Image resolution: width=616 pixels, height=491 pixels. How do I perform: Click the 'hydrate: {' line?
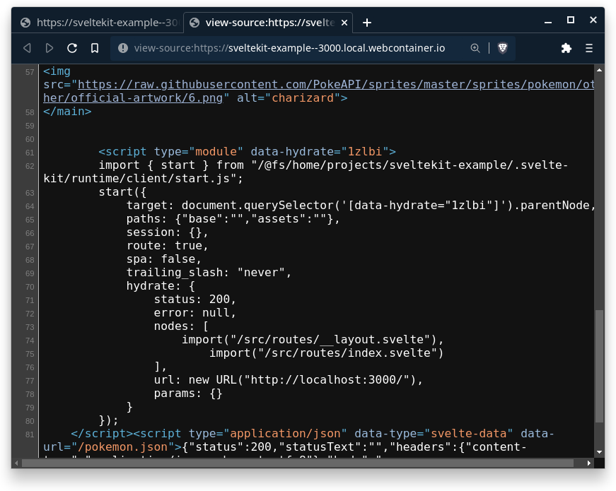[x=161, y=285]
